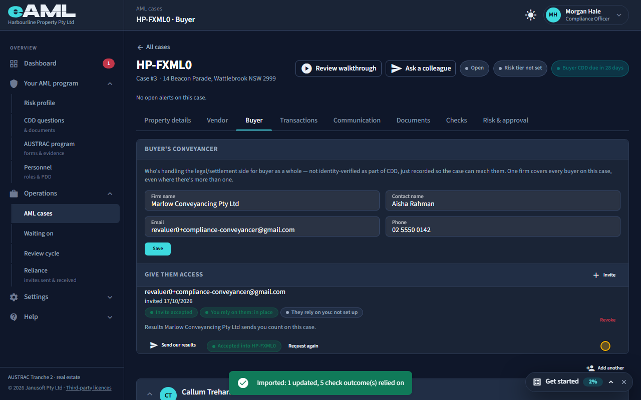Open the Risk profile sidebar item

click(x=66, y=103)
